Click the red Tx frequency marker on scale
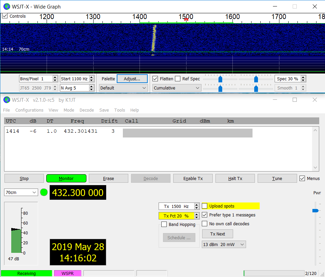Image resolution: width=325 pixels, height=277 pixels. click(x=186, y=19)
